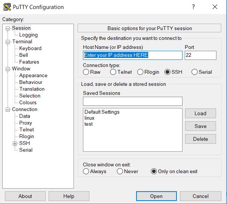Image resolution: width=227 pixels, height=204 pixels.
Task: Go to Colours settings in tree
Action: (28, 102)
